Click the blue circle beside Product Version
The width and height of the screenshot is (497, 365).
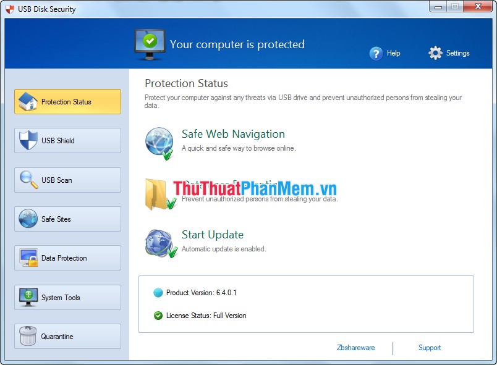[x=158, y=293]
